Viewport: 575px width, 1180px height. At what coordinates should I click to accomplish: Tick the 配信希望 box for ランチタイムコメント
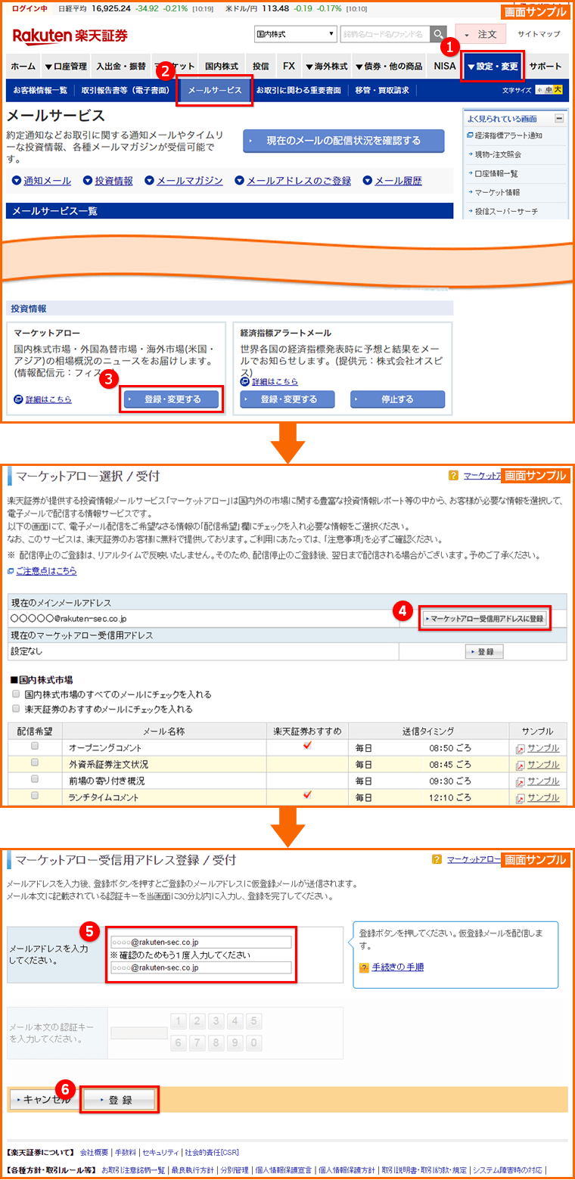pyautogui.click(x=34, y=796)
